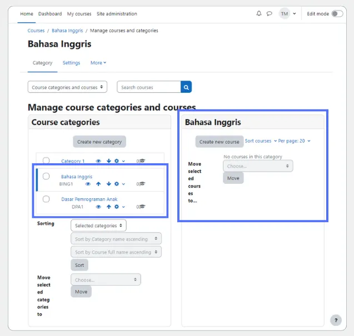Open the messaging speech bubble icon
The image size is (354, 336).
(x=269, y=13)
